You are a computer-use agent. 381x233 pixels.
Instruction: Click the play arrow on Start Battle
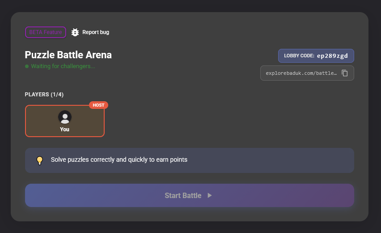click(x=210, y=195)
